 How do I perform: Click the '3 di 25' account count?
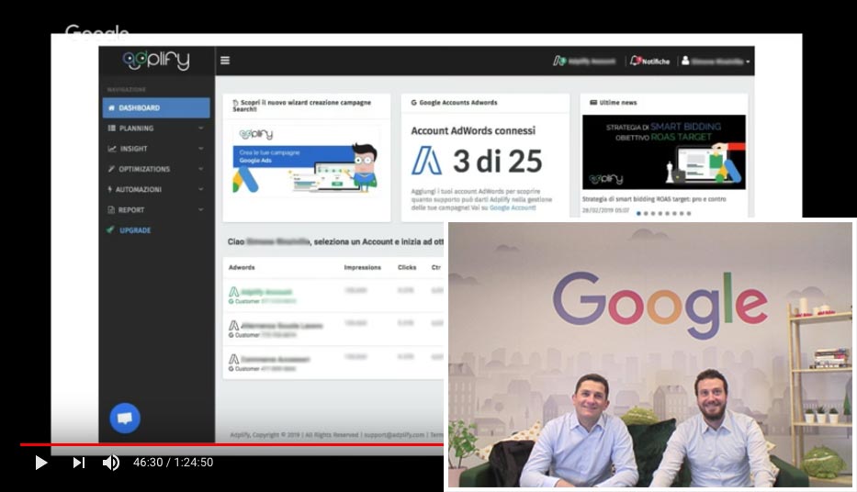point(497,161)
